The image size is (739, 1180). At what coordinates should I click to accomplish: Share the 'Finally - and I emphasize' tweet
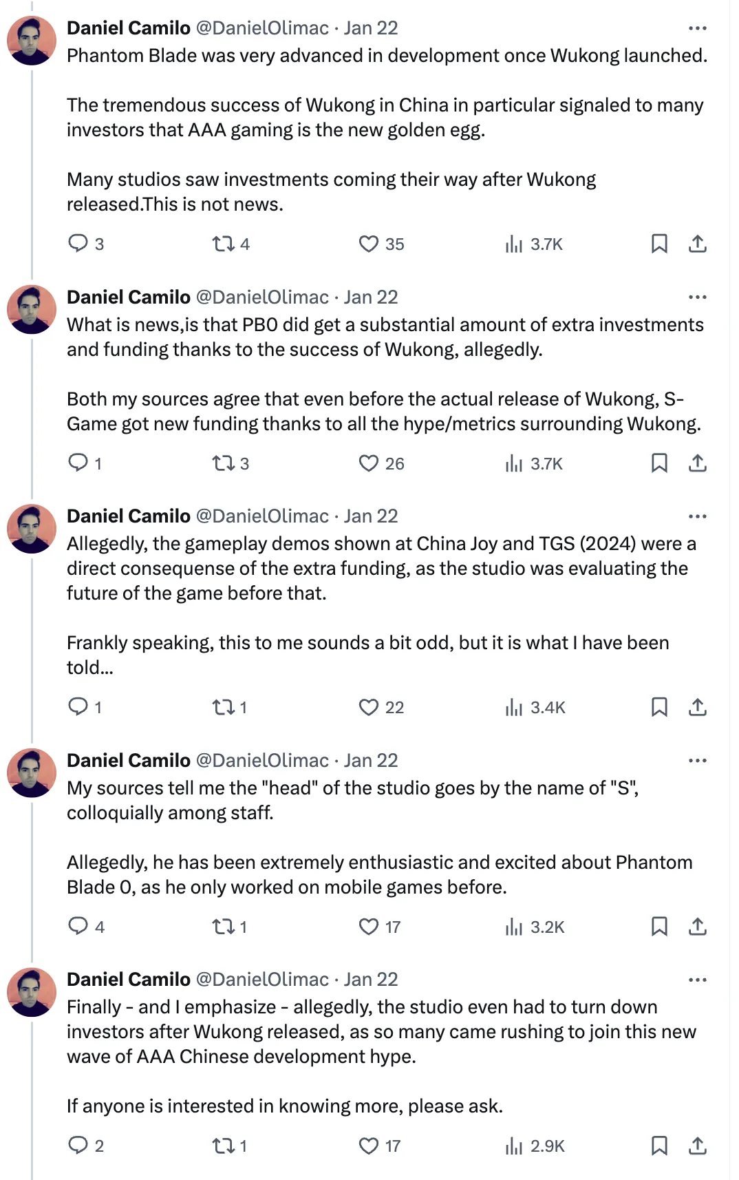click(x=698, y=1146)
